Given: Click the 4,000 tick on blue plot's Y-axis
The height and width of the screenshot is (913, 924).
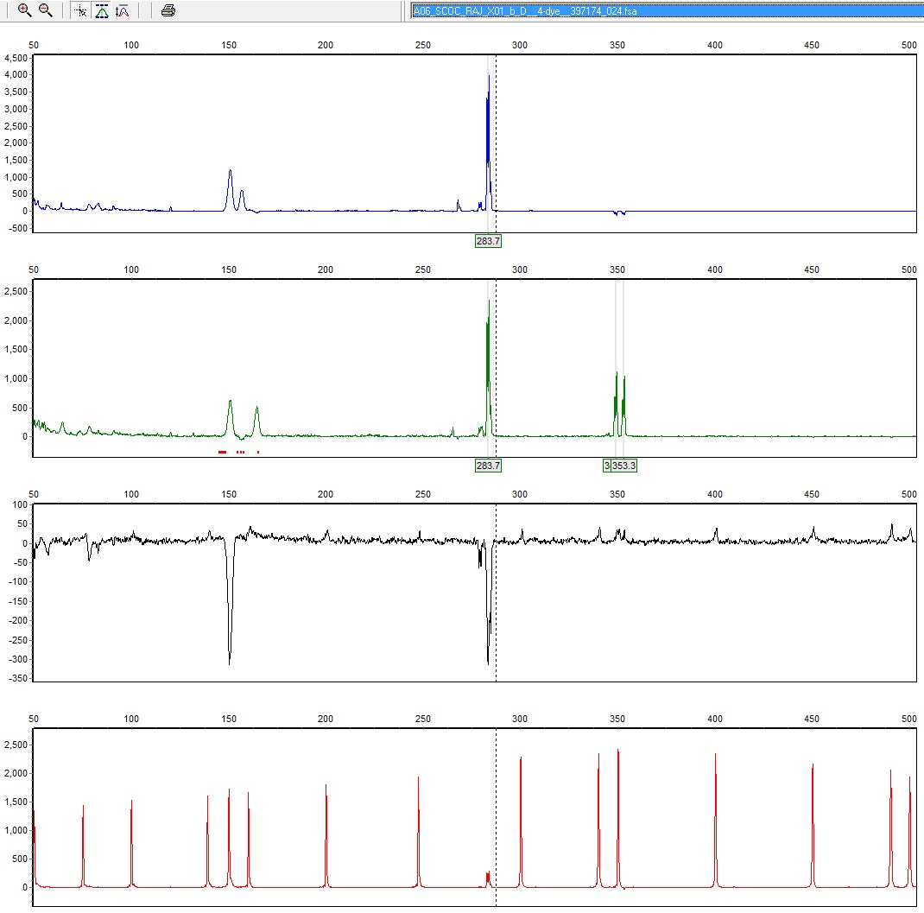Looking at the screenshot, I should (16, 75).
